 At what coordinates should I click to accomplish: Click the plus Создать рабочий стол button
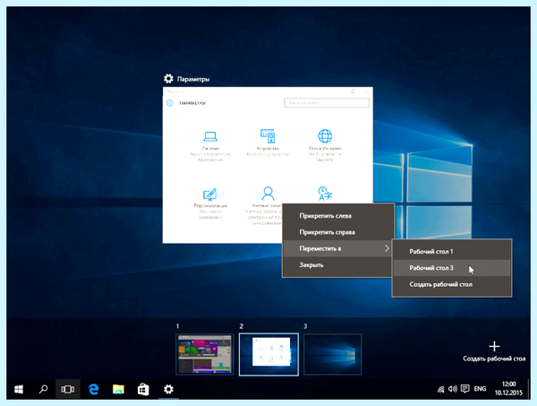click(x=494, y=351)
